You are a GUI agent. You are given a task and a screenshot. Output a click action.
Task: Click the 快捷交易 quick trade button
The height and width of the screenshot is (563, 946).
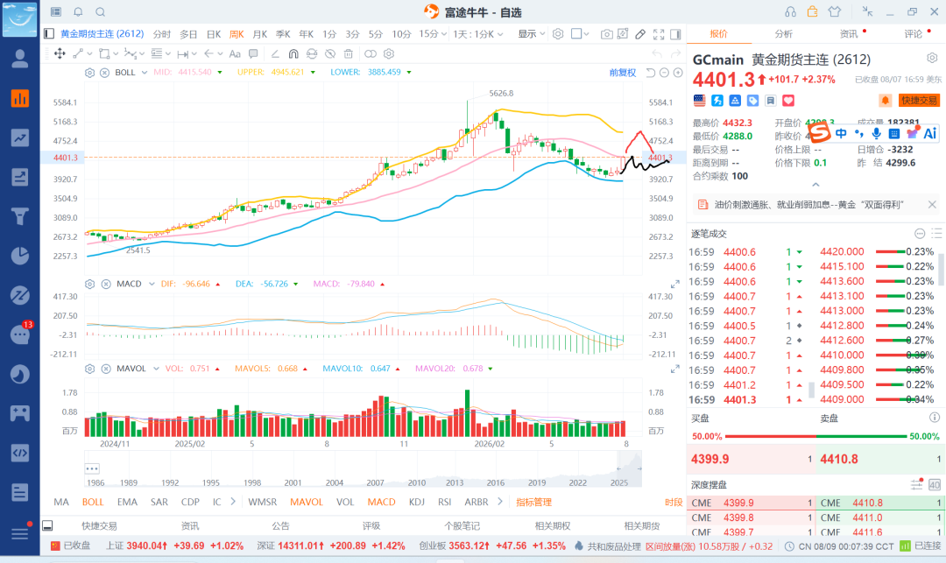(919, 100)
